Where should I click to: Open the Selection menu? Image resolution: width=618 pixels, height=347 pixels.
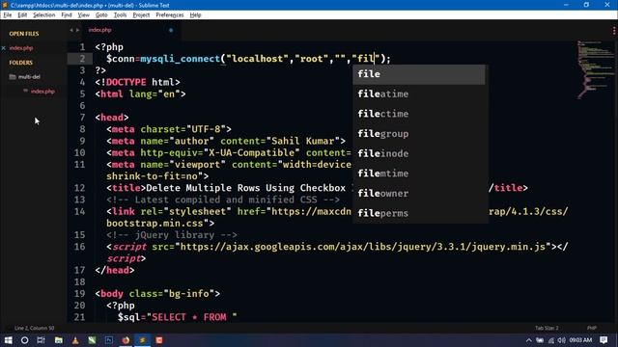43,15
